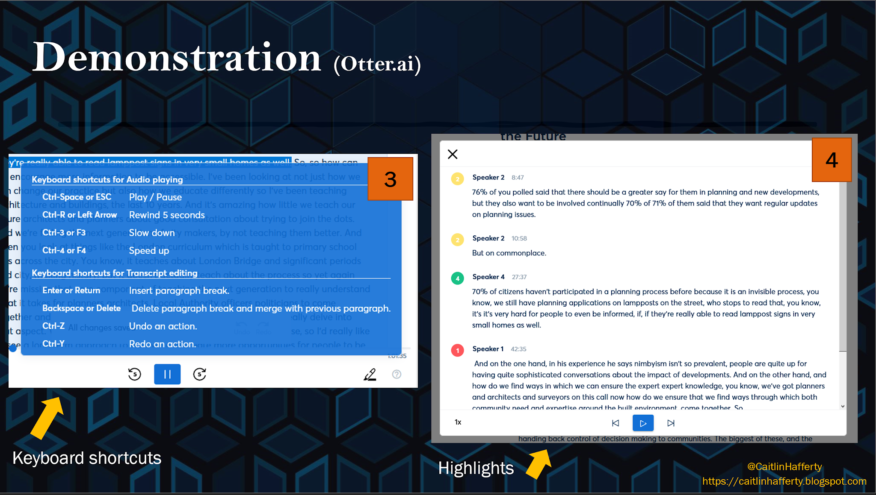Image resolution: width=876 pixels, height=495 pixels.
Task: Select Speaker 1's red avatar
Action: pyautogui.click(x=457, y=350)
